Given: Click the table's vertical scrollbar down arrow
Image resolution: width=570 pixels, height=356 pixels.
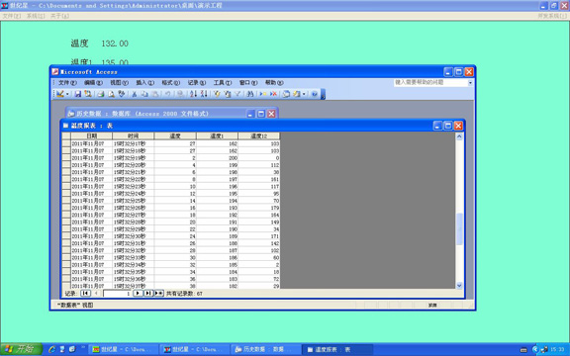Looking at the screenshot, I should [x=459, y=285].
